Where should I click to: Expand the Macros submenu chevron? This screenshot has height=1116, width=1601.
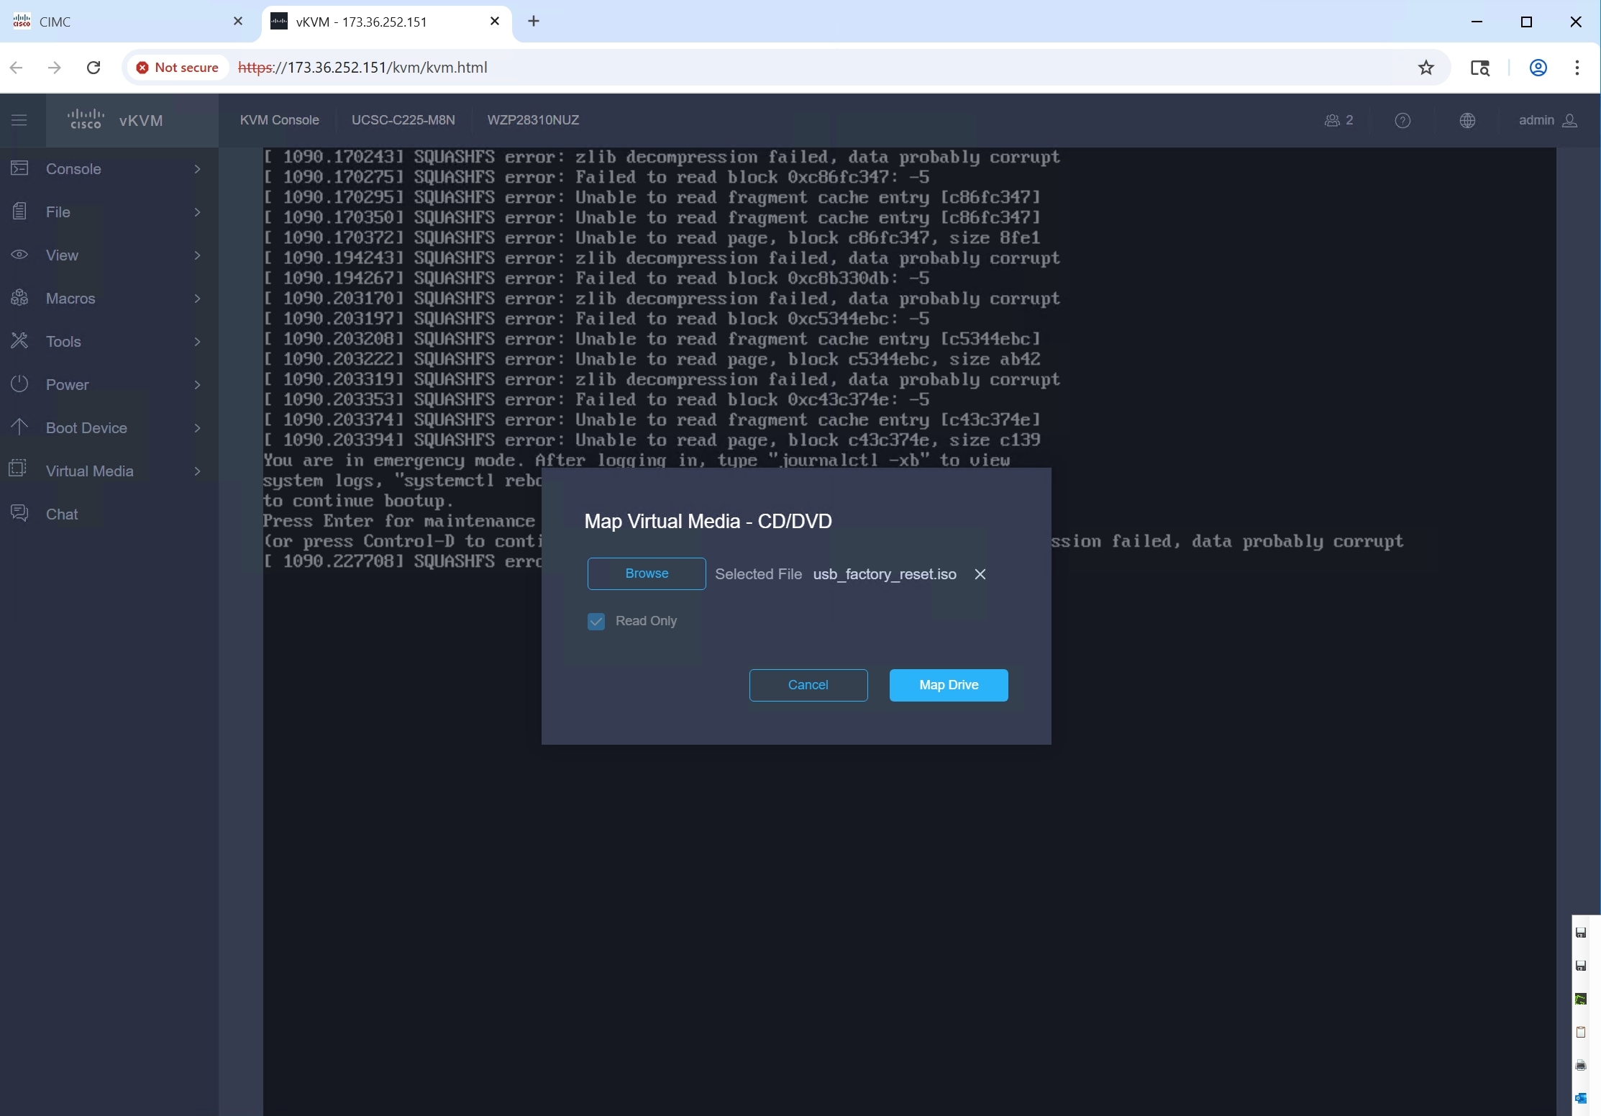(x=197, y=298)
